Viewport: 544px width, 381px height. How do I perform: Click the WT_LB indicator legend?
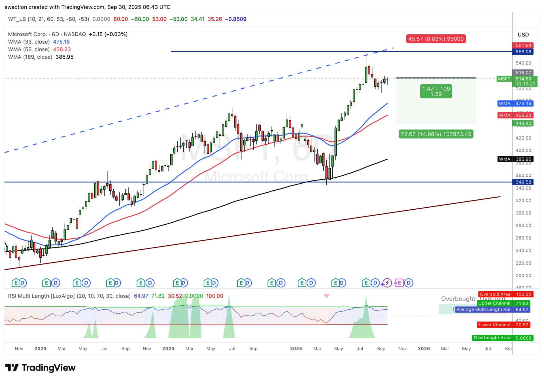click(48, 19)
